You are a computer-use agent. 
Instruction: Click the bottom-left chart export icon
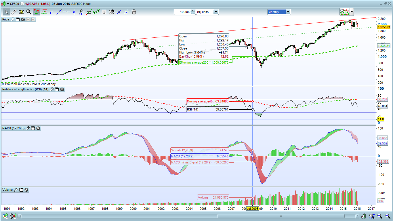pos(5,216)
